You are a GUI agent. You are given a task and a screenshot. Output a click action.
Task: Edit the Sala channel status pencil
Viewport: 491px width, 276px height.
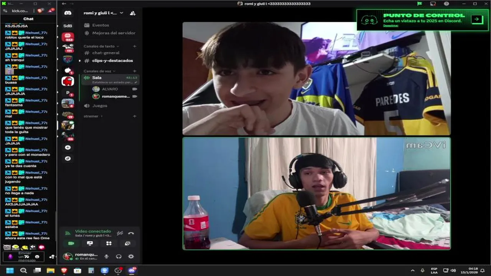pos(136,82)
